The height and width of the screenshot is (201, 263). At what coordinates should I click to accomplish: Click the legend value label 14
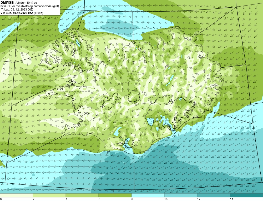click(232, 199)
